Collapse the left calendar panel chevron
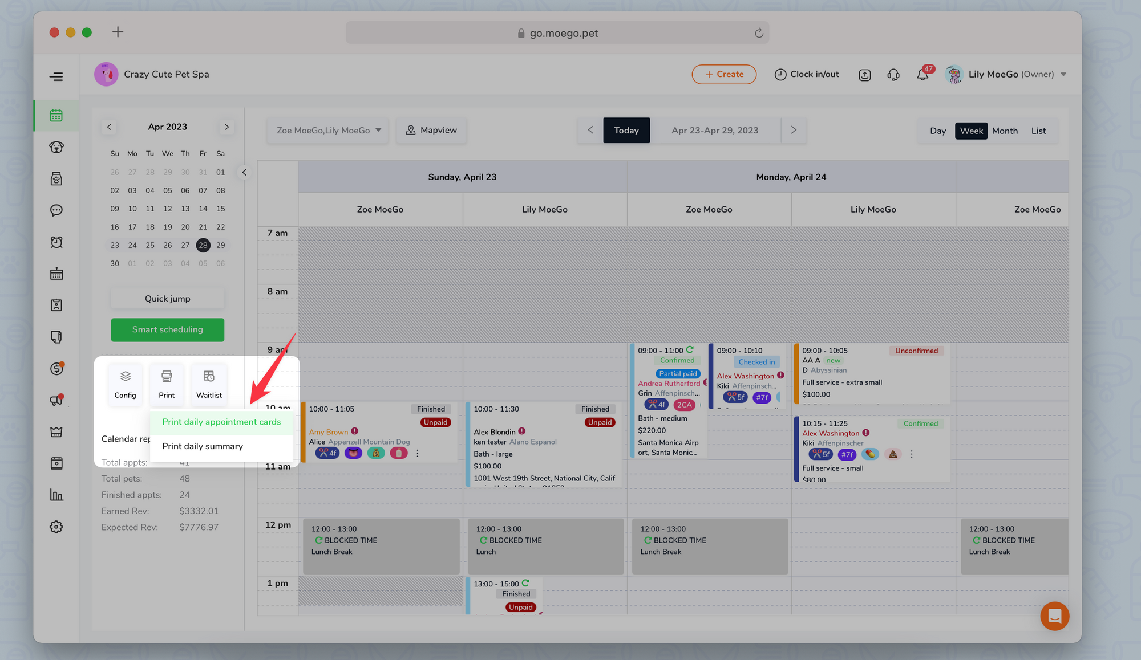 pyautogui.click(x=244, y=172)
